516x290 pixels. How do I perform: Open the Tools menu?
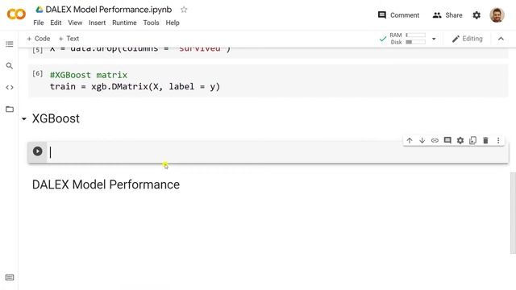[x=151, y=23]
